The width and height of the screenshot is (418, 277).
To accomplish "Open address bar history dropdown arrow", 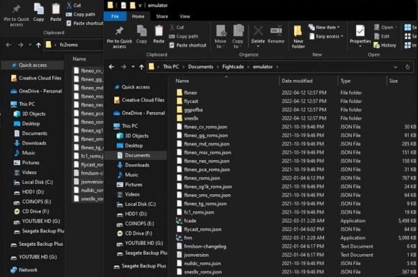I will coord(395,67).
